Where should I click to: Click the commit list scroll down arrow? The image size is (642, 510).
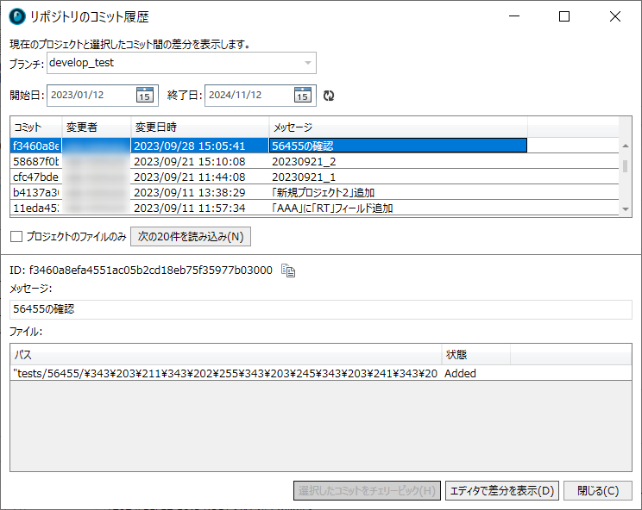point(626,208)
